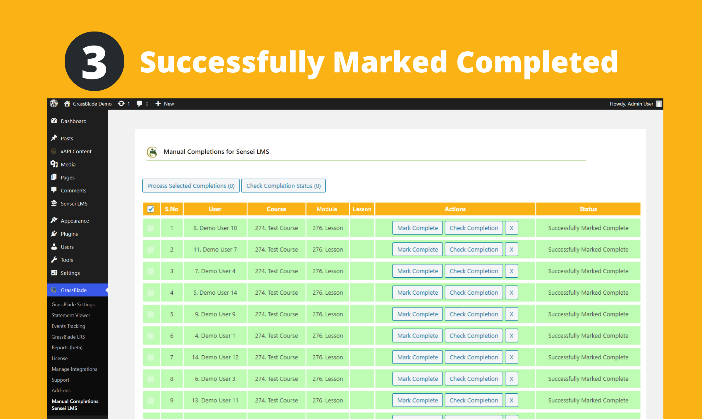Click the Dashboard gauge icon
The image size is (702, 419).
(x=54, y=121)
